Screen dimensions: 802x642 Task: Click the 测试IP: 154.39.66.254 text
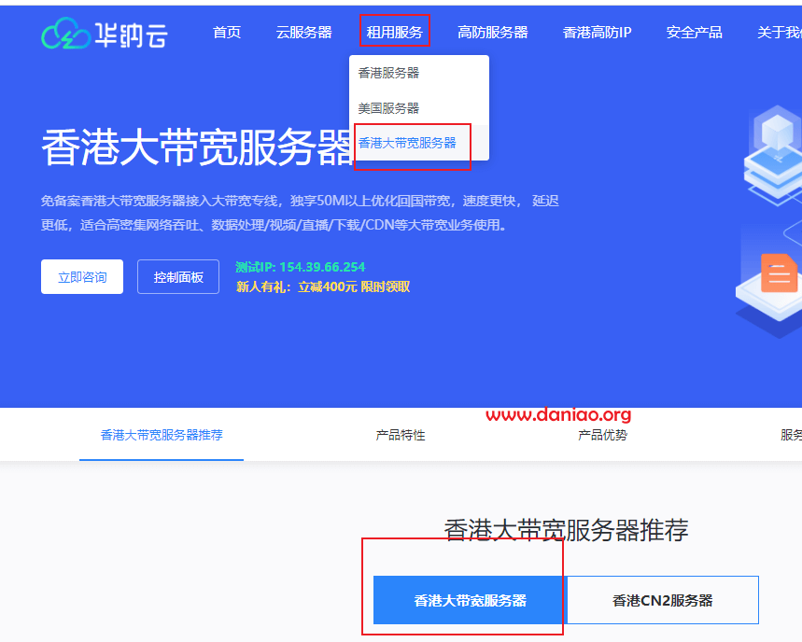tap(301, 267)
